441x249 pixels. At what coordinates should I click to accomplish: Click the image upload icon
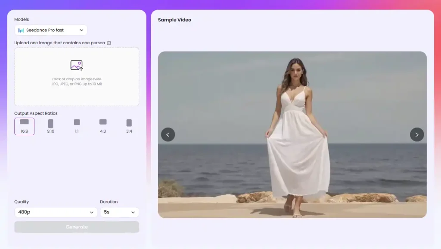pyautogui.click(x=77, y=65)
